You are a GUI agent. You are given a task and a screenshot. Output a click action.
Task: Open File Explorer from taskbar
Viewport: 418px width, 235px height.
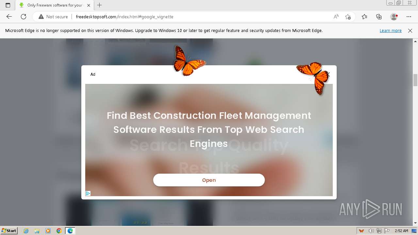pos(37,231)
